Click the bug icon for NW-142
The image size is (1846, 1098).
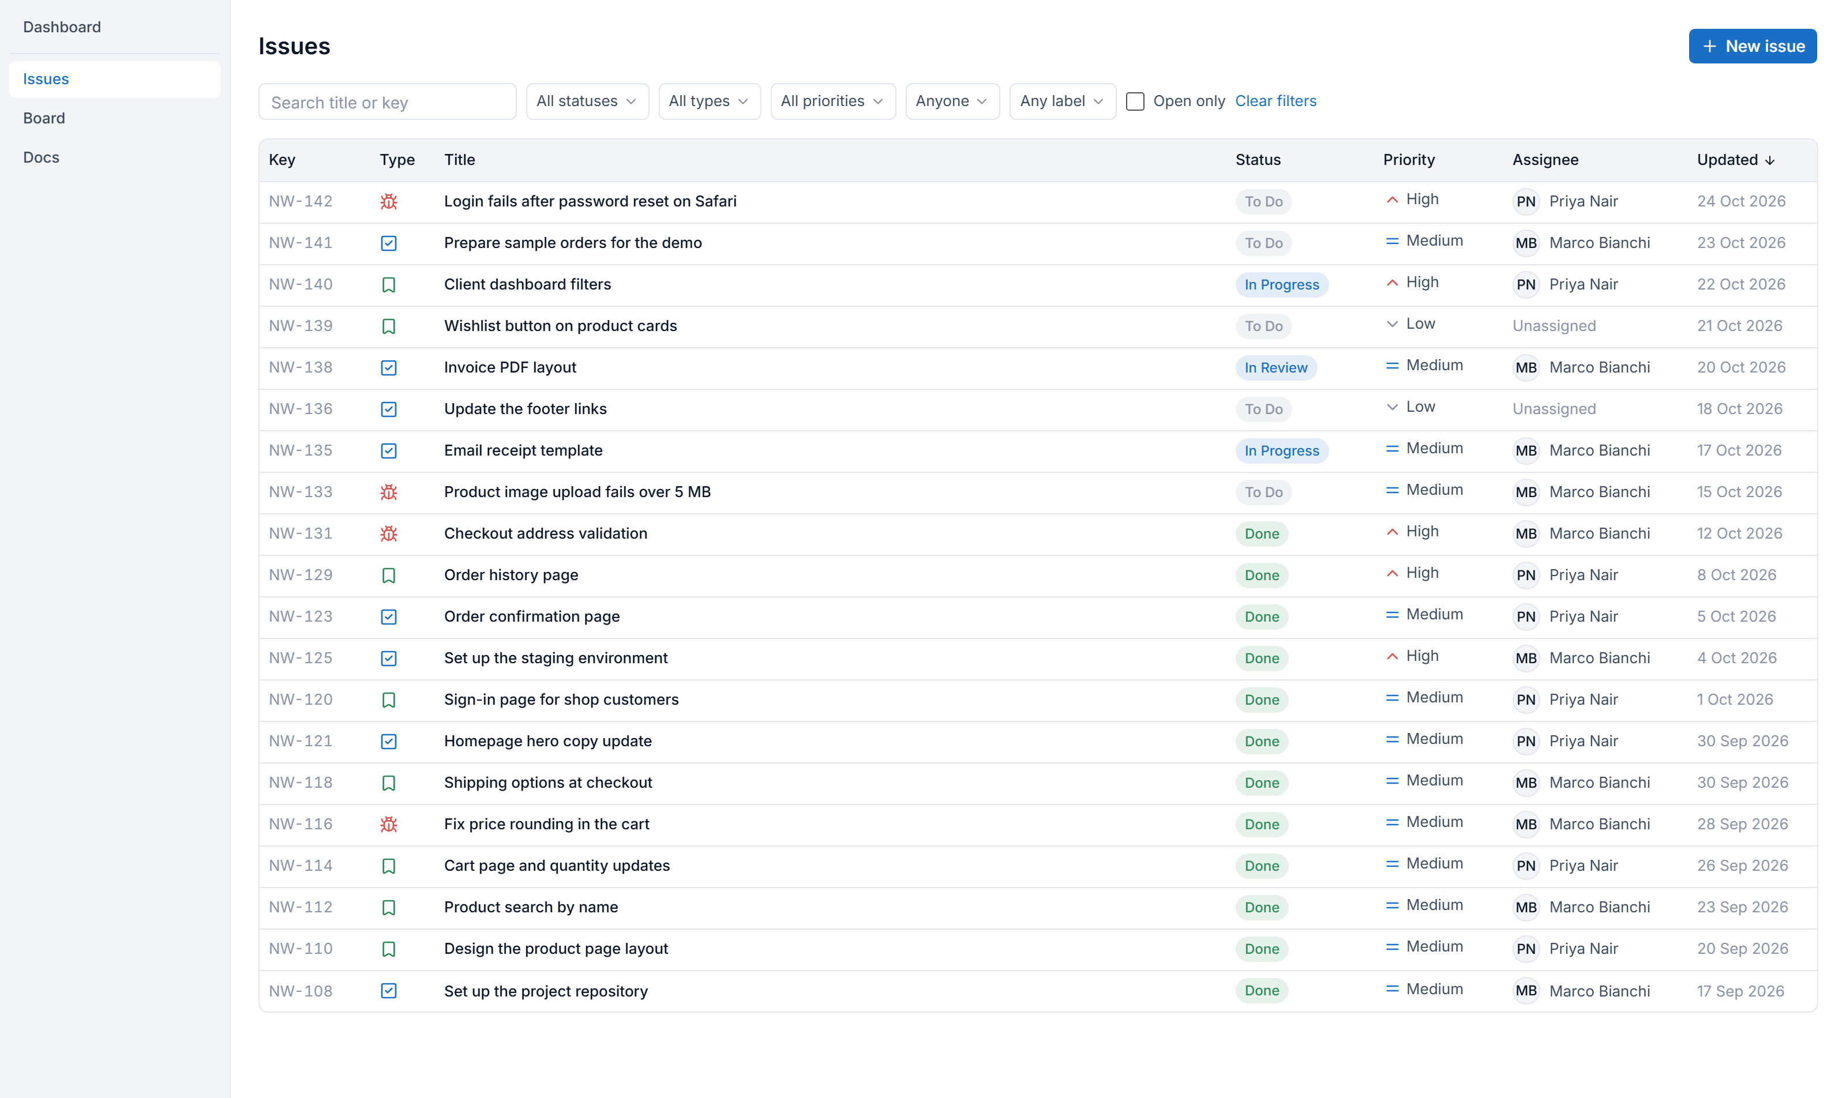coord(389,201)
